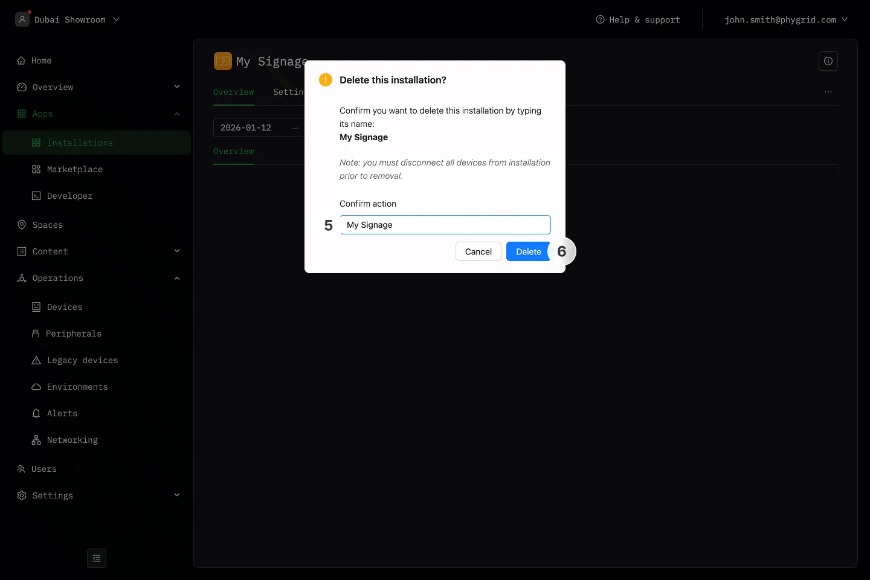Click the Networking icon

36,440
